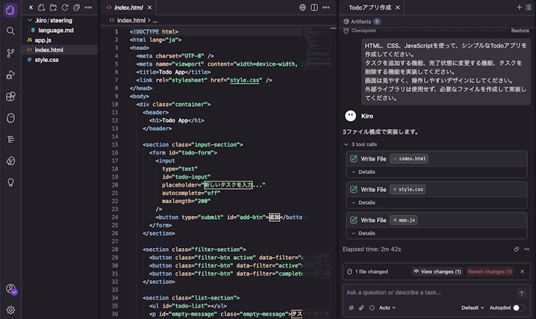Viewport: 536px width, 319px height.
Task: Open the Auto mode dropdown
Action: [x=387, y=308]
